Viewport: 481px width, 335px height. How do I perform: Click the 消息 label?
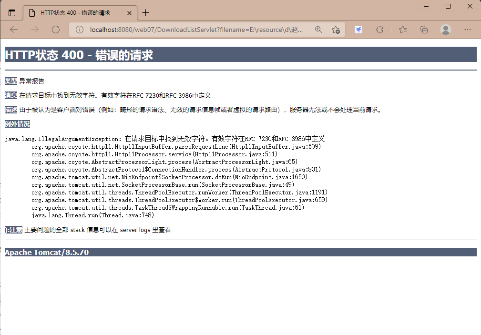tap(11, 95)
